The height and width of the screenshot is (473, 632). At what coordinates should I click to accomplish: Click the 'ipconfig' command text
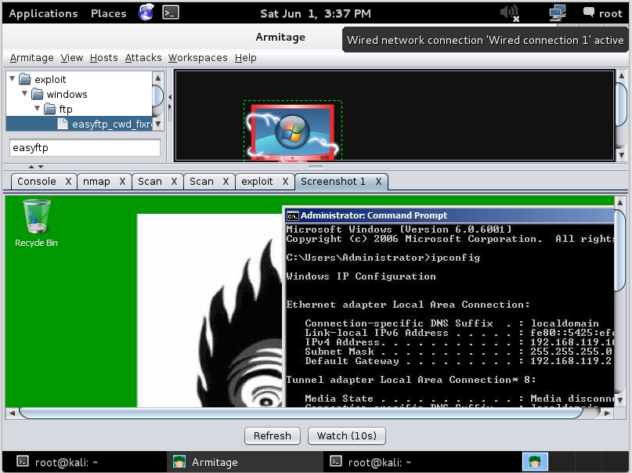[x=456, y=258]
